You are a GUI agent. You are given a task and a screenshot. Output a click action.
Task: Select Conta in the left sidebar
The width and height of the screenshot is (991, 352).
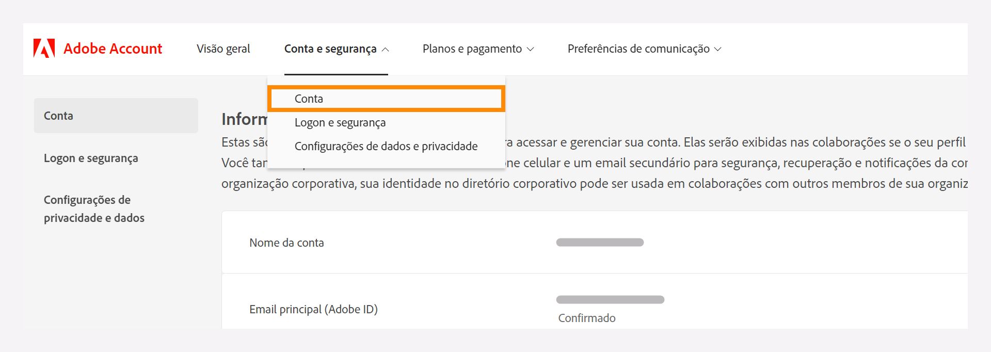click(x=58, y=116)
